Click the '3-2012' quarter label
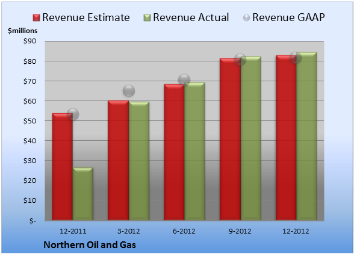The width and height of the screenshot is (354, 254). click(129, 231)
